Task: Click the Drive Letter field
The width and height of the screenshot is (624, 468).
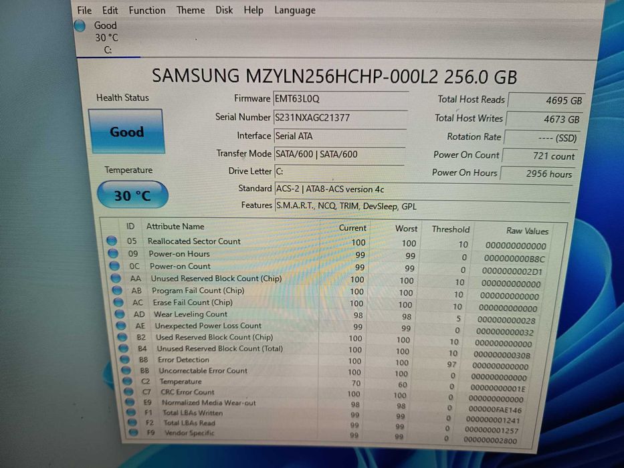Action: coord(339,171)
